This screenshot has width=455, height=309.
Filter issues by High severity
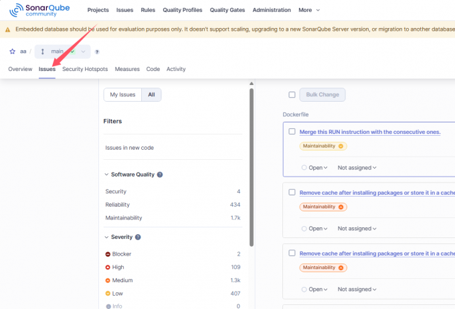(173, 268)
